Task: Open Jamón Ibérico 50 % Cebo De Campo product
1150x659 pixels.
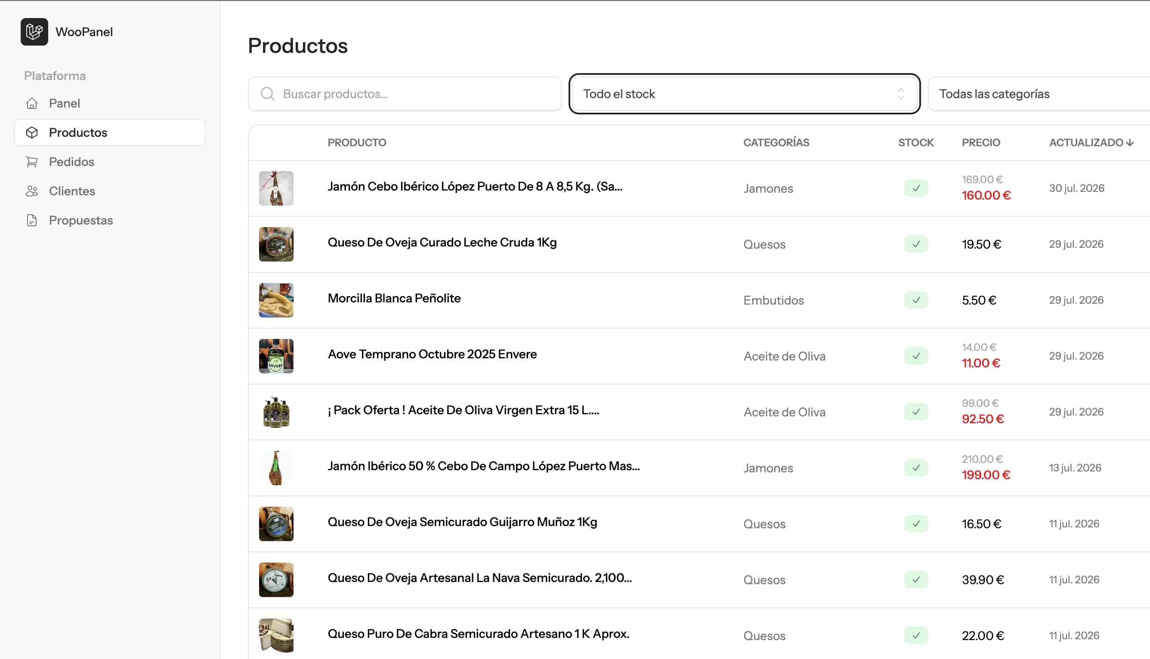Action: 484,466
